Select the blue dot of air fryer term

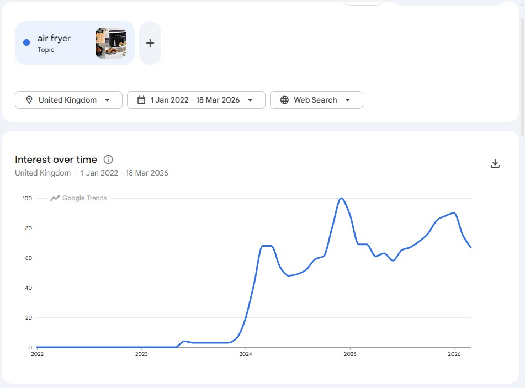pyautogui.click(x=26, y=42)
